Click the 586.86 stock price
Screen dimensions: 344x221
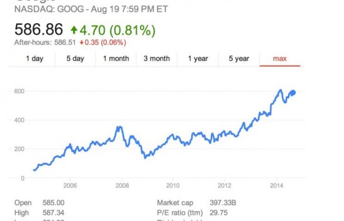point(39,30)
